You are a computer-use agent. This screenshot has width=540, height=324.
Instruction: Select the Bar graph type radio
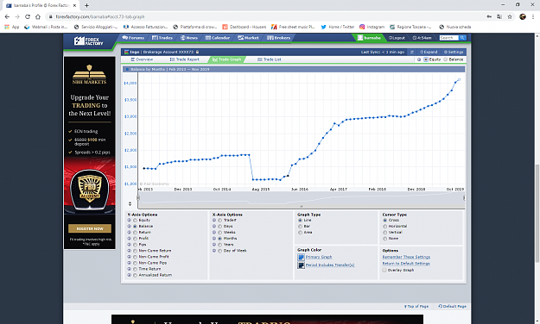point(300,227)
